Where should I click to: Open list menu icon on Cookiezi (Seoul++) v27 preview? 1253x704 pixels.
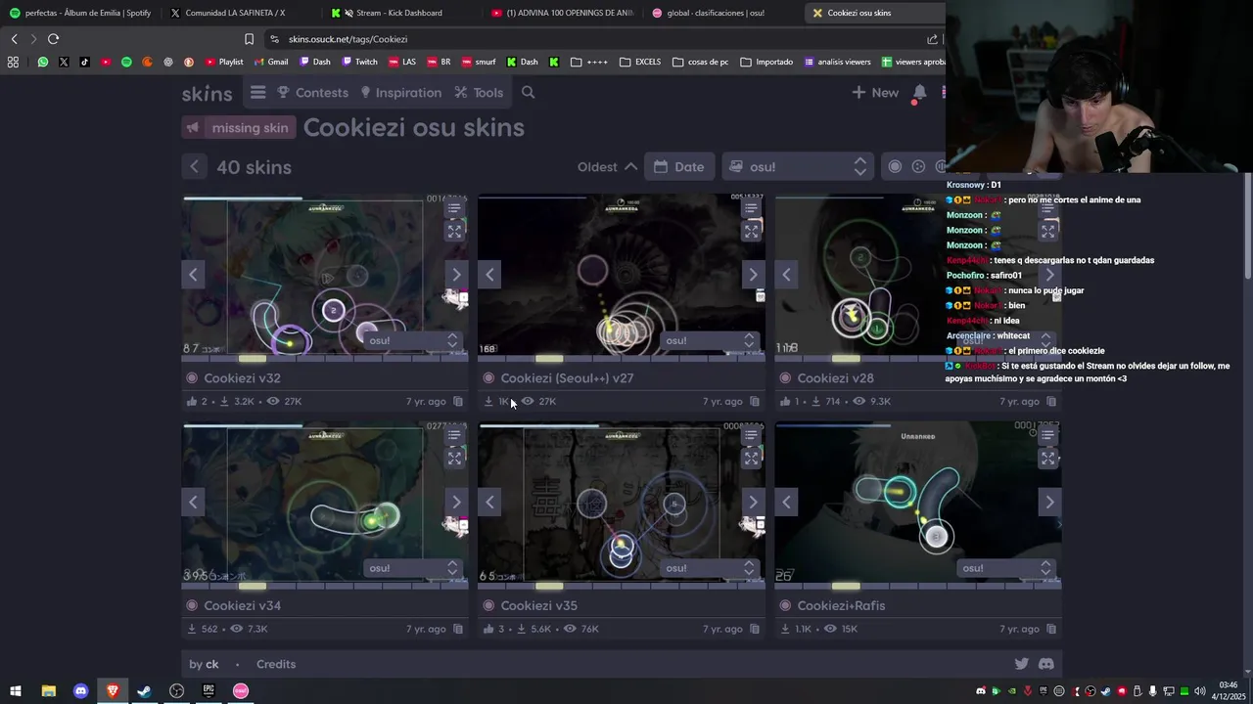(x=751, y=208)
